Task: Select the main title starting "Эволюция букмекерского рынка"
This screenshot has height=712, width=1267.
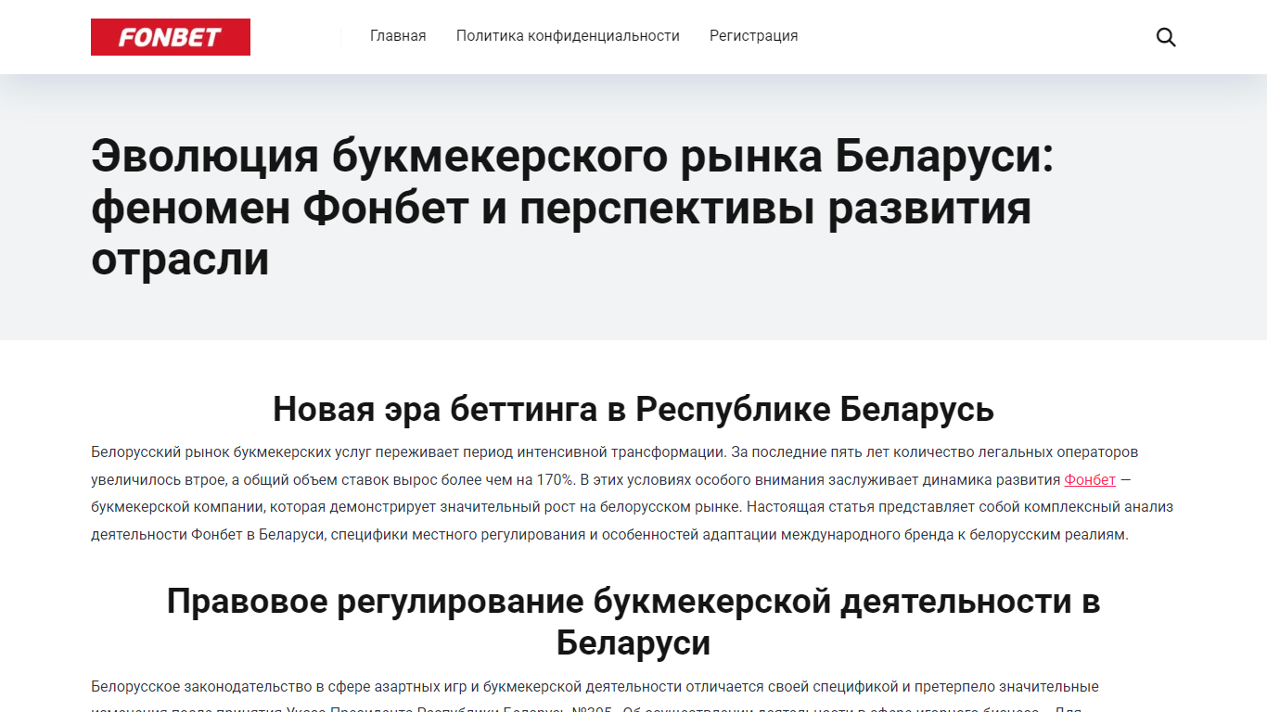Action: (573, 208)
